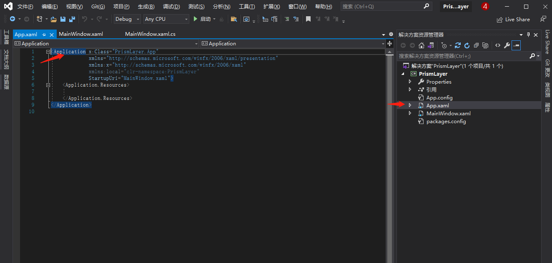Click the 搜索 Ctrl+Q search box
Screen dimensions: 552x263
tap(384, 6)
